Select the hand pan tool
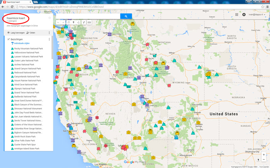Viewport: 270px width, 168px height. coord(68,23)
